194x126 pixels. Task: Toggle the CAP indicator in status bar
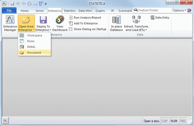(x=165, y=121)
